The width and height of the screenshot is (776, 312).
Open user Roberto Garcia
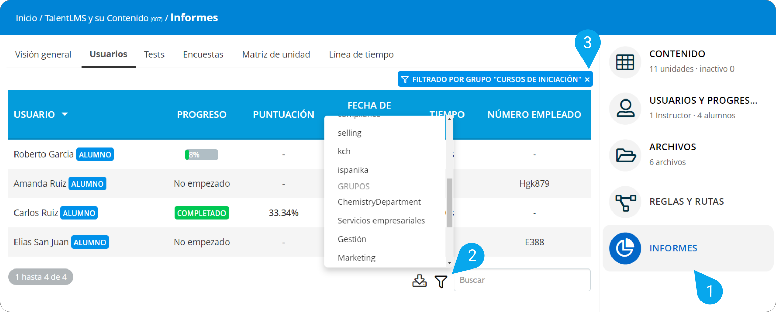point(44,154)
